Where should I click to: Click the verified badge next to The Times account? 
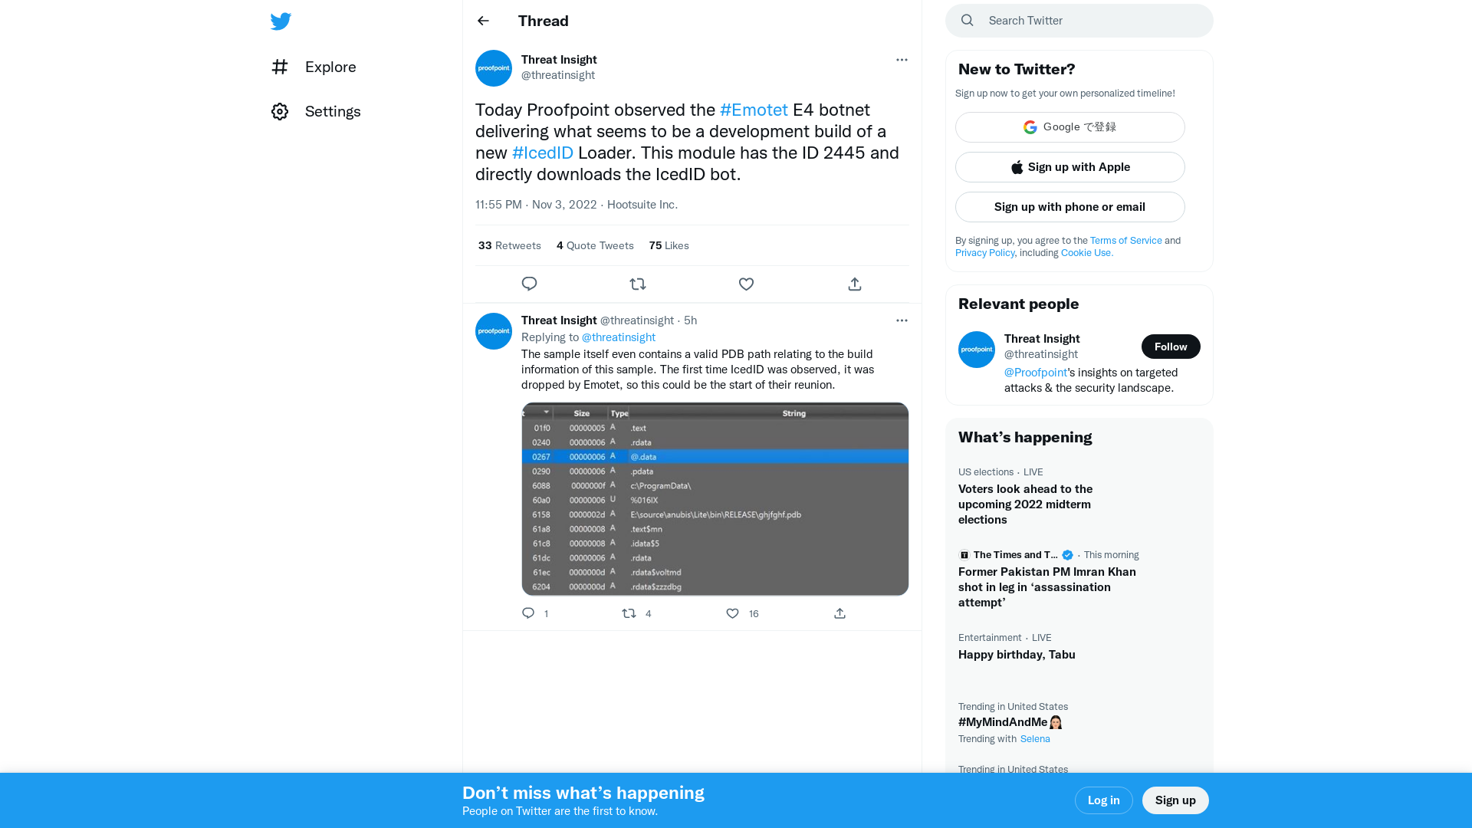pyautogui.click(x=1067, y=554)
